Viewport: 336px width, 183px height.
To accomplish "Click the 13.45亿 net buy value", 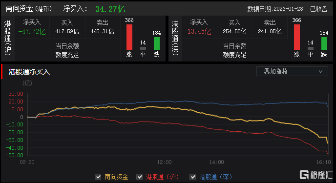I will coord(199,32).
